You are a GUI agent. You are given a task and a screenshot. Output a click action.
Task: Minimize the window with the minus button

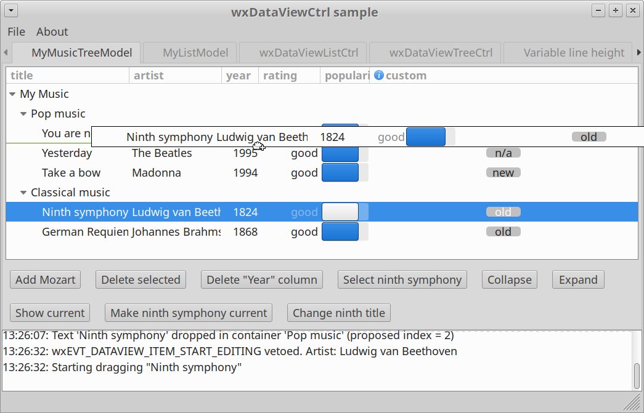tap(598, 10)
